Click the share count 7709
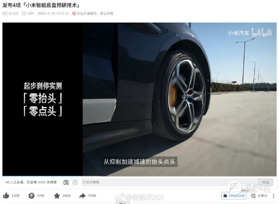This screenshot has width=279, height=204. pyautogui.click(x=92, y=196)
